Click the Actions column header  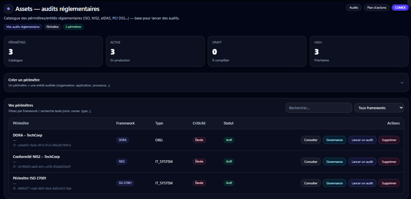pyautogui.click(x=393, y=123)
